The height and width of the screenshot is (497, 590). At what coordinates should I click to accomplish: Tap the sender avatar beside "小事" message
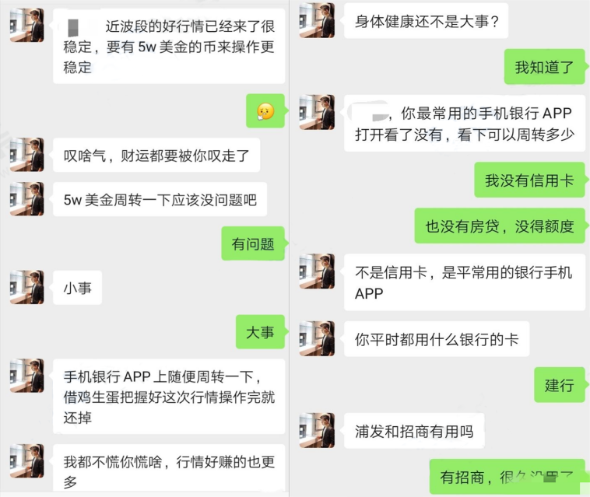pos(26,287)
